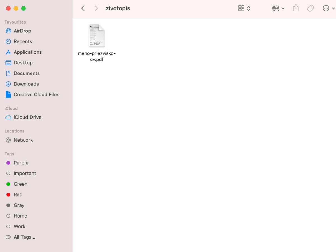The width and height of the screenshot is (336, 252).
Task: Click the green full screen button
Action: click(x=24, y=8)
